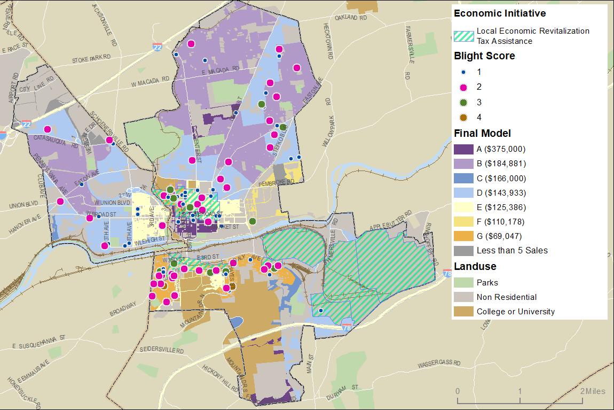Click the Economic Initiative legend heading
This screenshot has height=410, width=614.
(500, 13)
